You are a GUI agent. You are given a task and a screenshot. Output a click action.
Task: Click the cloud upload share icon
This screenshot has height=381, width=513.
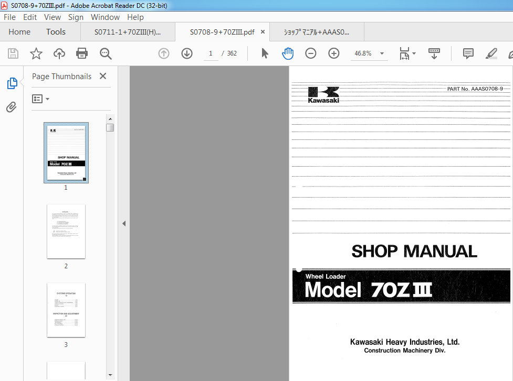59,53
